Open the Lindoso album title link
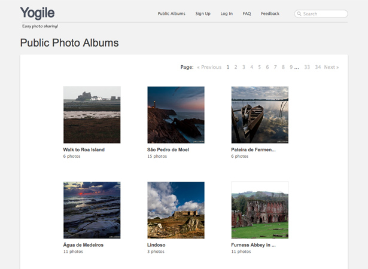The image size is (368, 269). pyautogui.click(x=156, y=245)
